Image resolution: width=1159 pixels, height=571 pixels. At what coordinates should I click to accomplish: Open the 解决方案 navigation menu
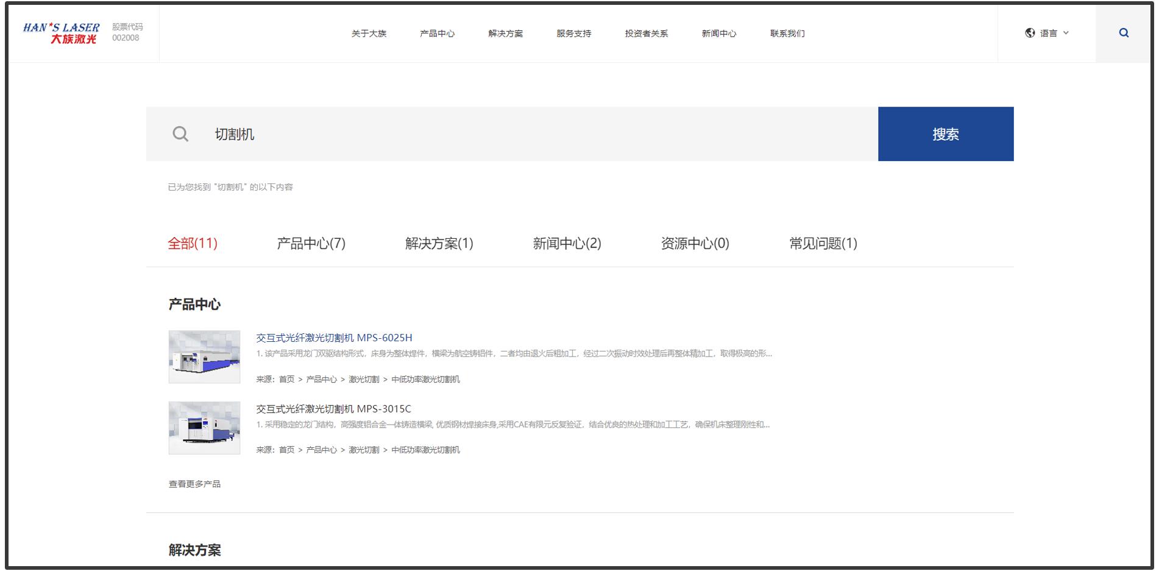click(x=505, y=34)
